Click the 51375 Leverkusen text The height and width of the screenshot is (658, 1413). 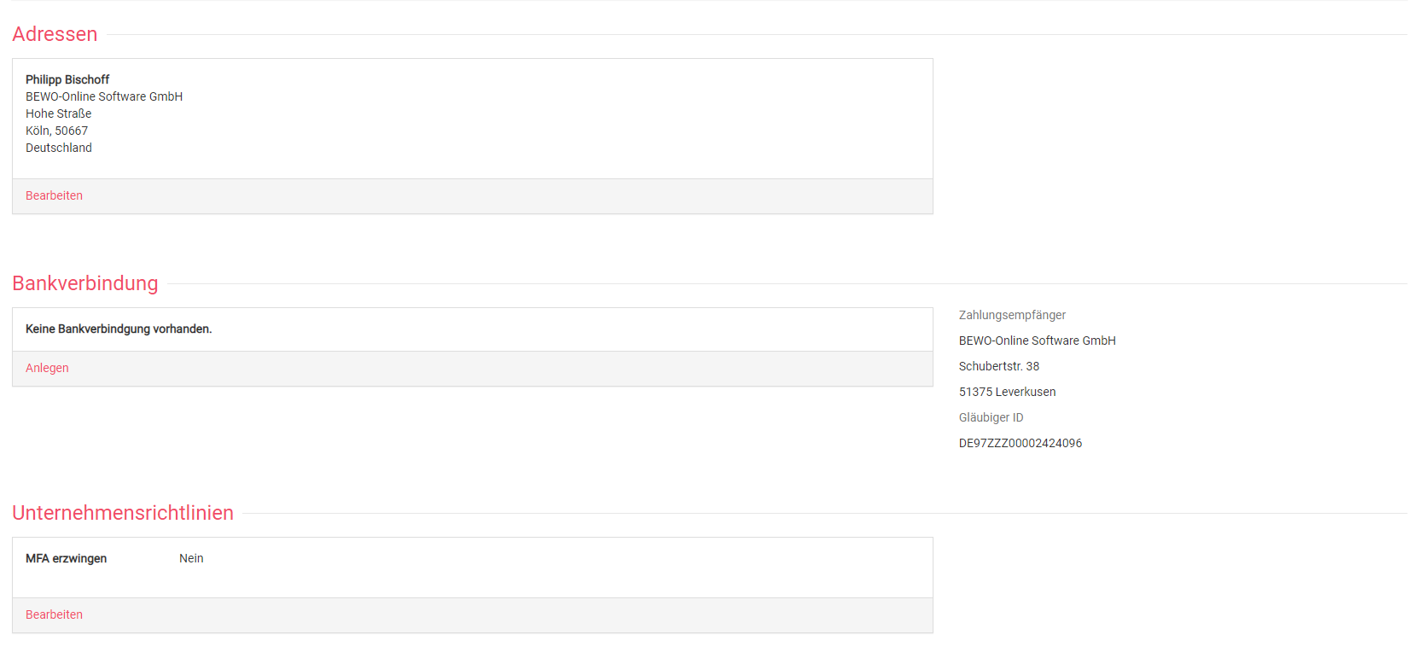[1007, 392]
